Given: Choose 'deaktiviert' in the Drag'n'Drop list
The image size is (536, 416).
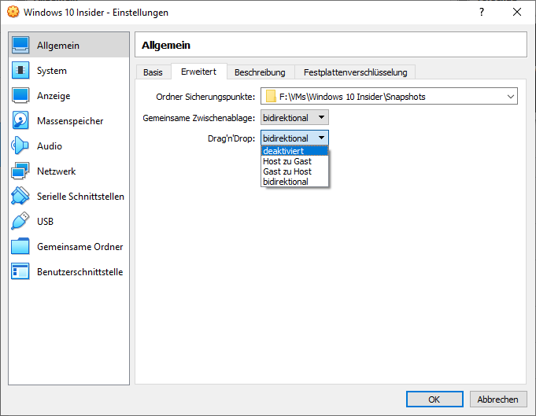Looking at the screenshot, I should (283, 151).
